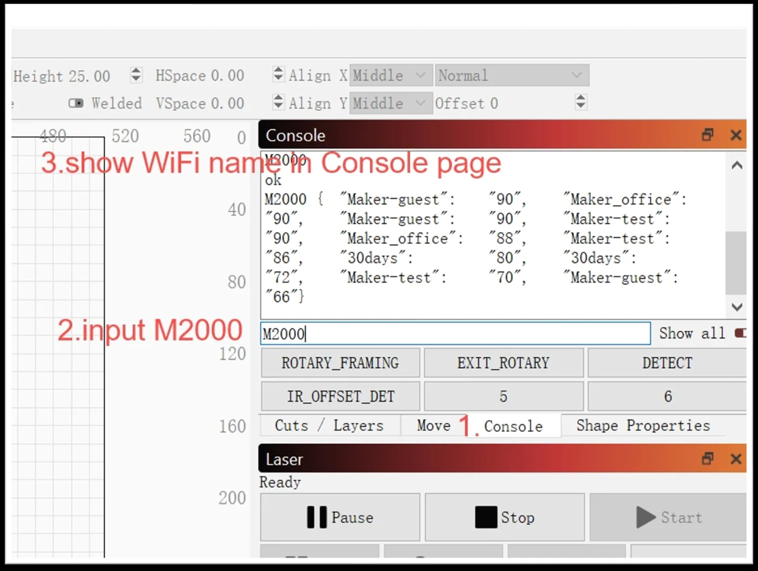Open the Align Y Middle dropdown

pos(391,103)
